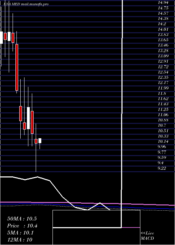175x245 pixels.
Task: Click the 14.57 price axis label
Action: tap(163, 13)
